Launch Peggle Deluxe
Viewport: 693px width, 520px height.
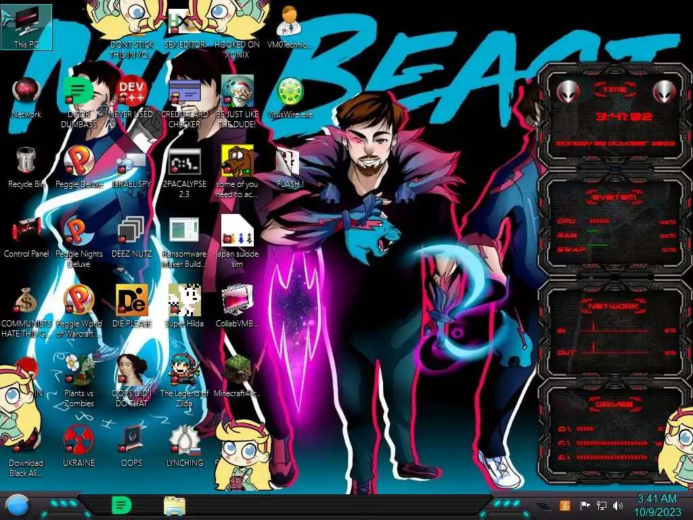pos(79,168)
